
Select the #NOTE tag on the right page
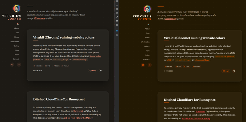(178, 67)
